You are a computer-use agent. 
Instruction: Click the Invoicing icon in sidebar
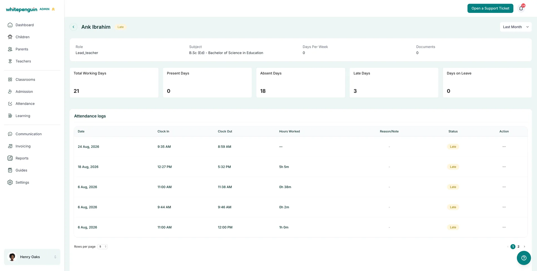10,146
